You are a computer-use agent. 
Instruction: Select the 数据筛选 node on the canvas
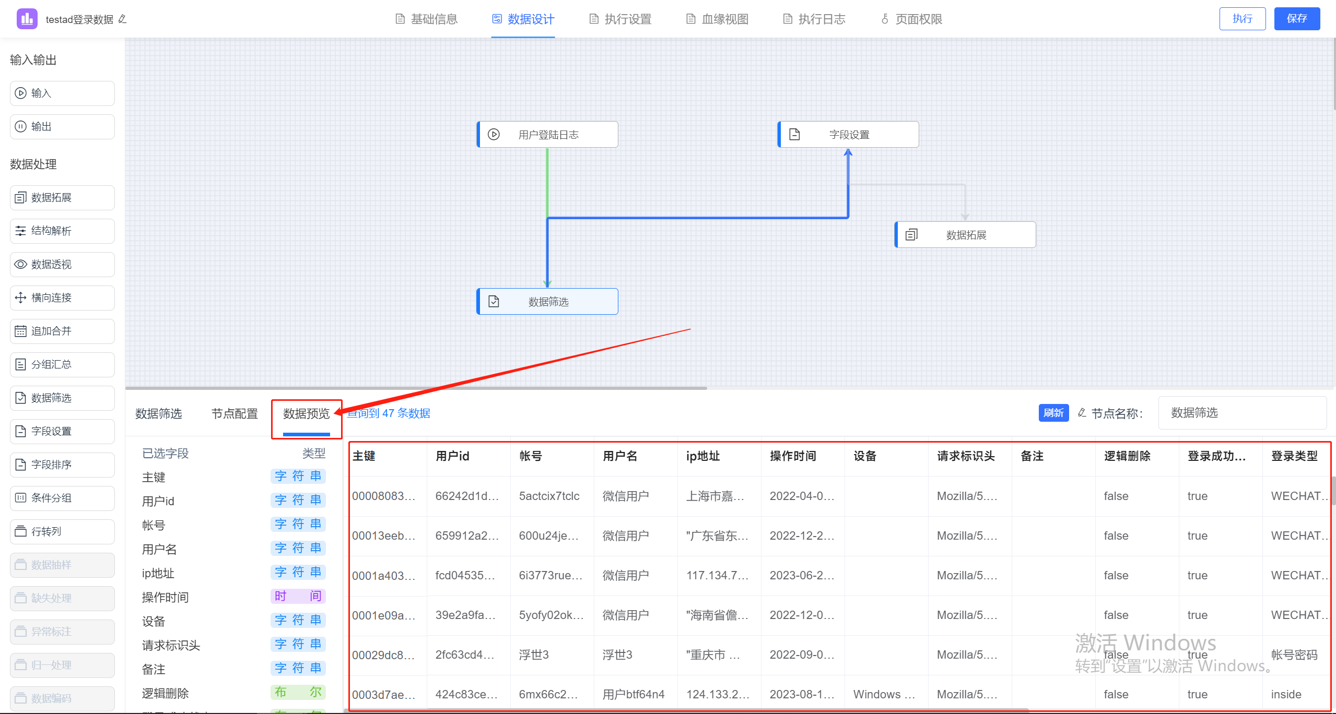point(547,301)
